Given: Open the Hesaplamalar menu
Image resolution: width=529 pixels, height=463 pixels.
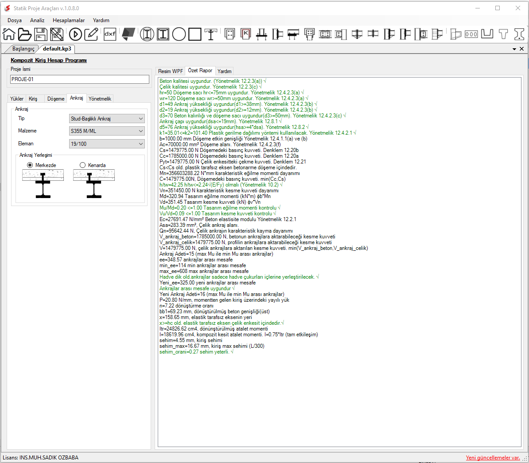Looking at the screenshot, I should click(69, 20).
